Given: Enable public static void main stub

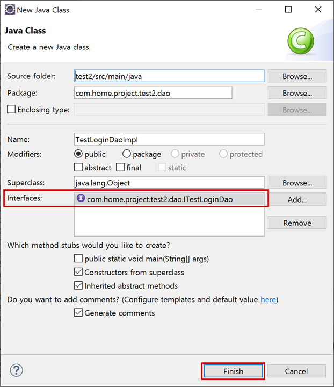Looking at the screenshot, I should 78,259.
